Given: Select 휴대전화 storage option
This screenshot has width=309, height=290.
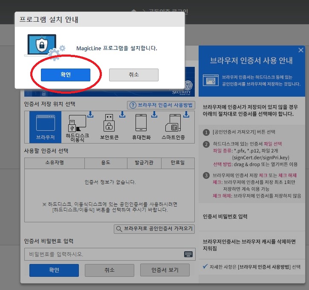Looking at the screenshot, I should point(141,127).
